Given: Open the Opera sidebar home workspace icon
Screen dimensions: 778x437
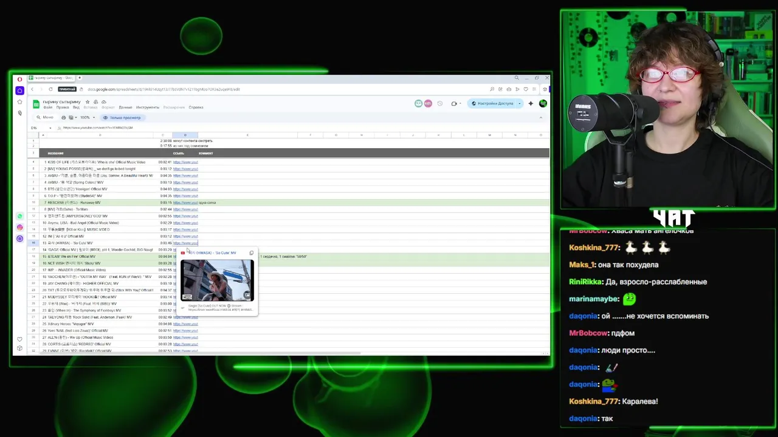Looking at the screenshot, I should (x=19, y=90).
